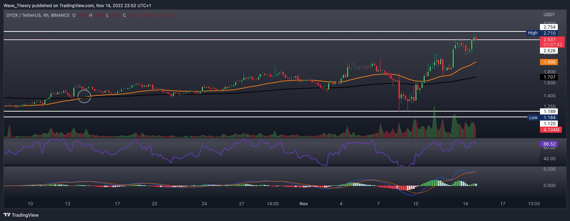The image size is (570, 221).
Task: Click the 13:00 time axis label
Action: point(534,204)
